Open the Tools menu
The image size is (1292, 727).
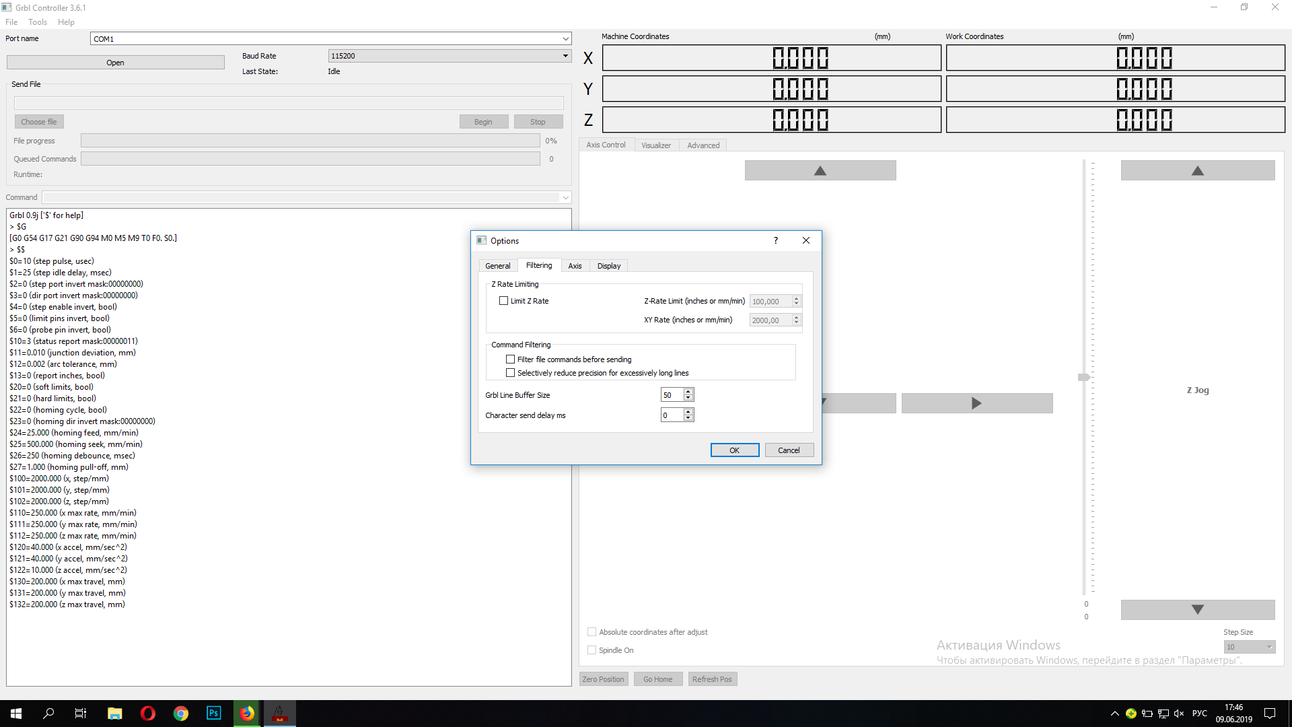point(38,22)
